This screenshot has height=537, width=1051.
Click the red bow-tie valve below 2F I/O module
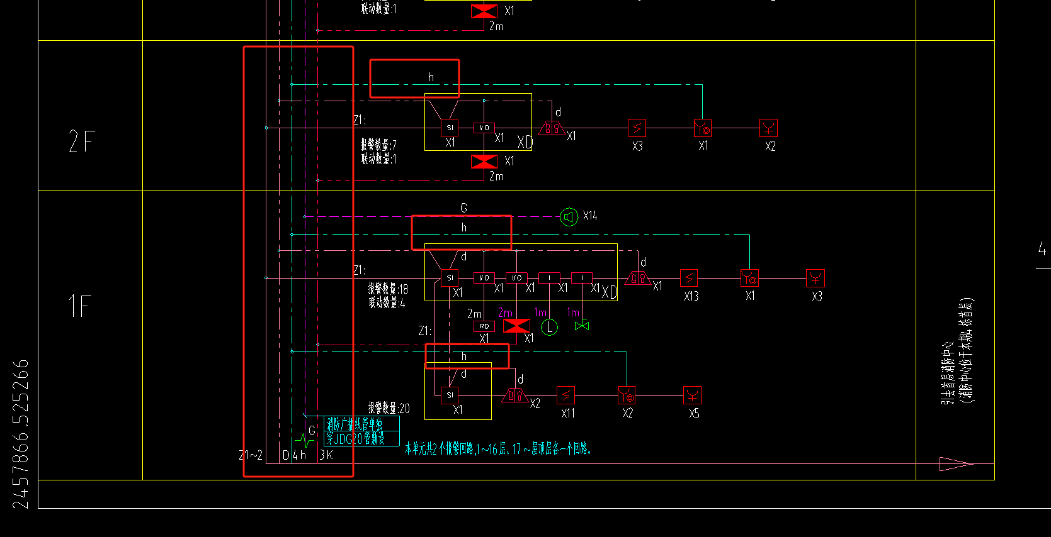click(x=484, y=162)
